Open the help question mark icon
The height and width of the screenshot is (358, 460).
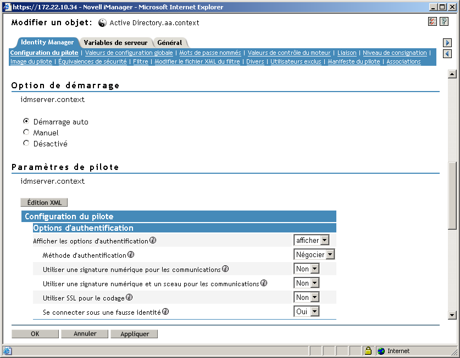click(x=443, y=21)
